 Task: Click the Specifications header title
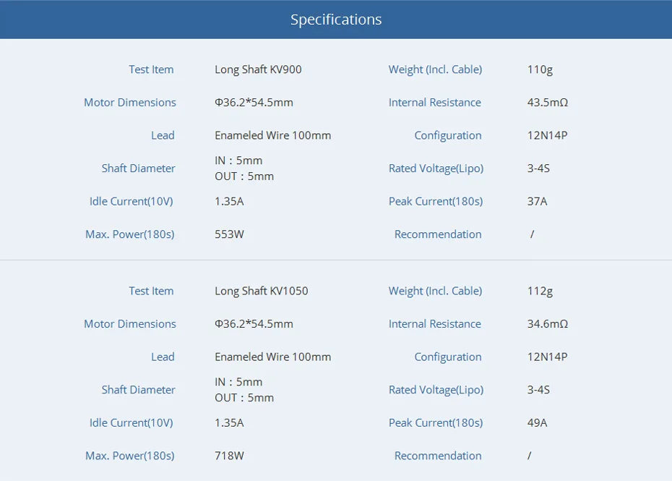(336, 20)
